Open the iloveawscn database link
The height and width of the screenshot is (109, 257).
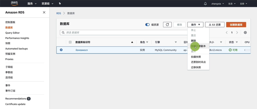[82, 50]
